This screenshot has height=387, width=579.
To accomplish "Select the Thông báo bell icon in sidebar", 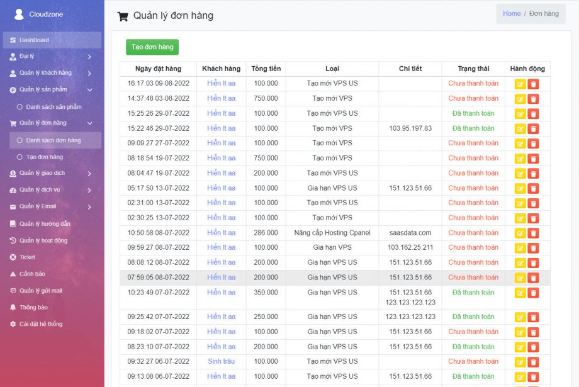I will click(13, 308).
